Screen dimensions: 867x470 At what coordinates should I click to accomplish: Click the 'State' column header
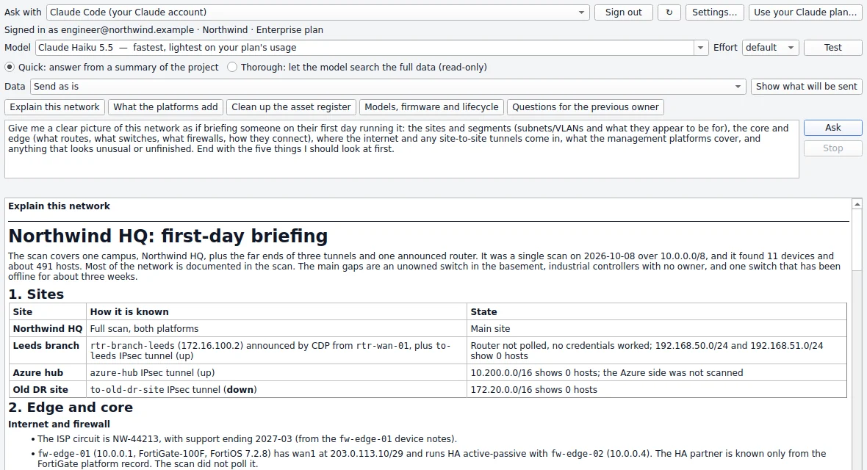(x=656, y=312)
